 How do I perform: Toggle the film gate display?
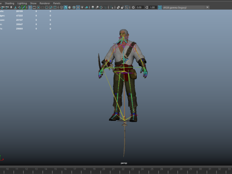[x=34, y=7]
